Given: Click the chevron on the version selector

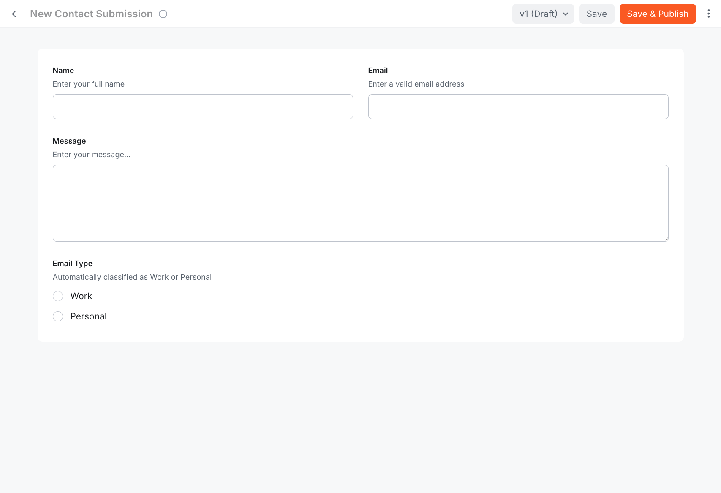Looking at the screenshot, I should (566, 14).
